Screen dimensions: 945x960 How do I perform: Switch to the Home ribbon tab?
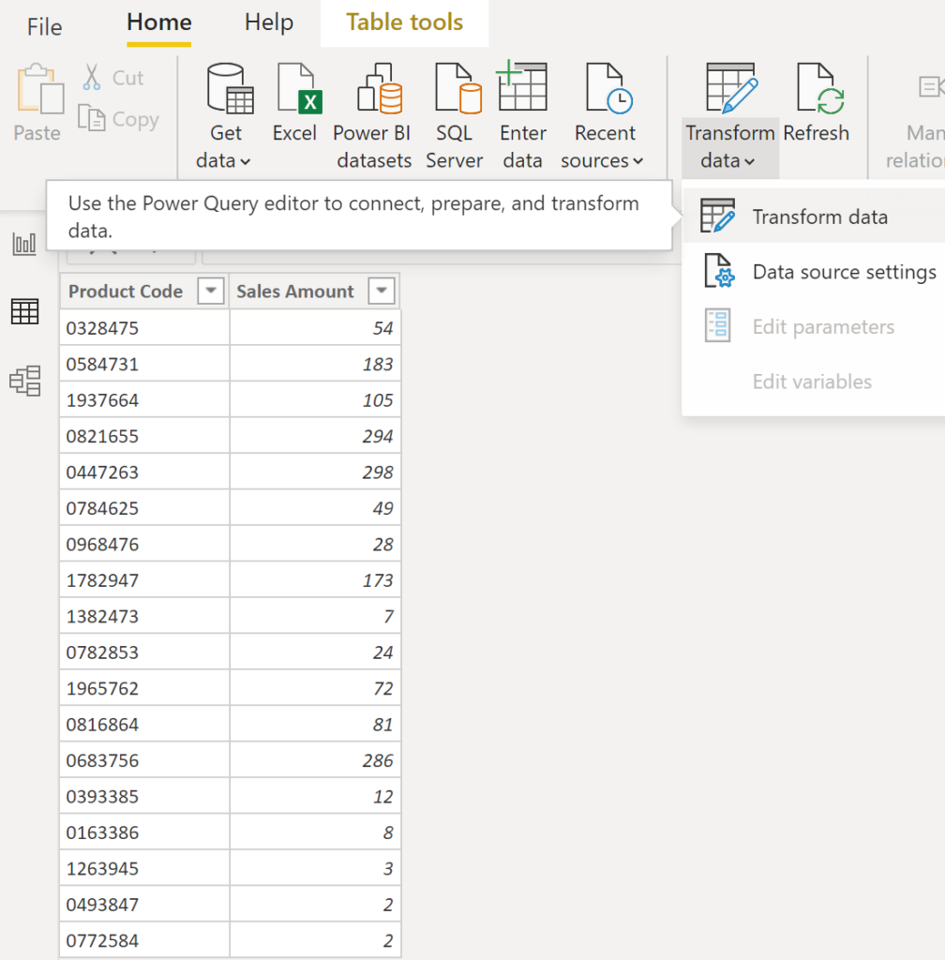[159, 22]
